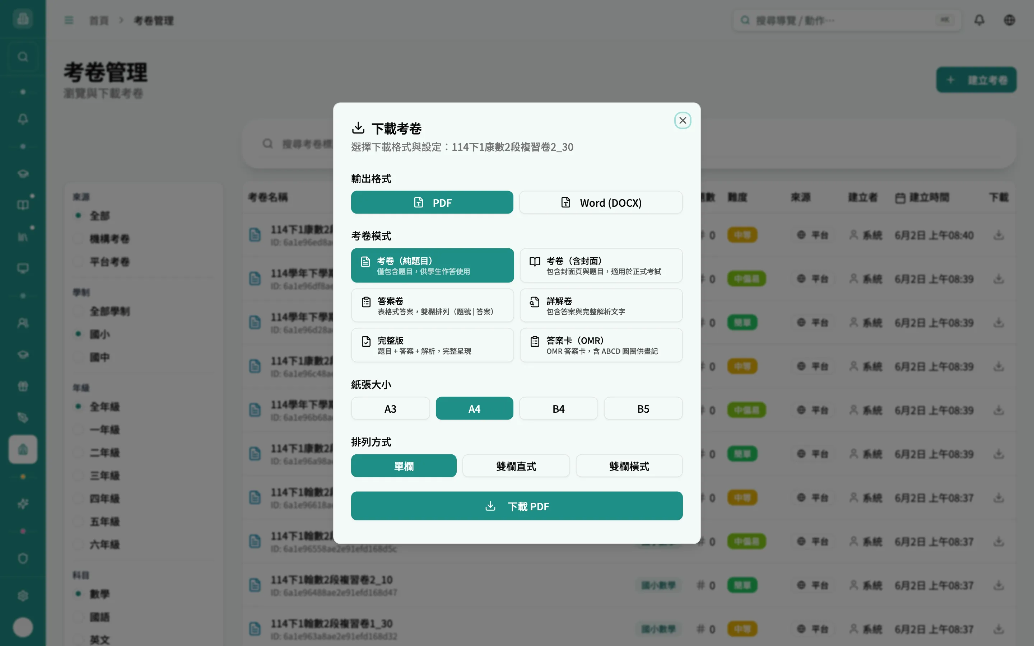Click file icon of 114下1翰數2段複習卷2_10

point(255,585)
